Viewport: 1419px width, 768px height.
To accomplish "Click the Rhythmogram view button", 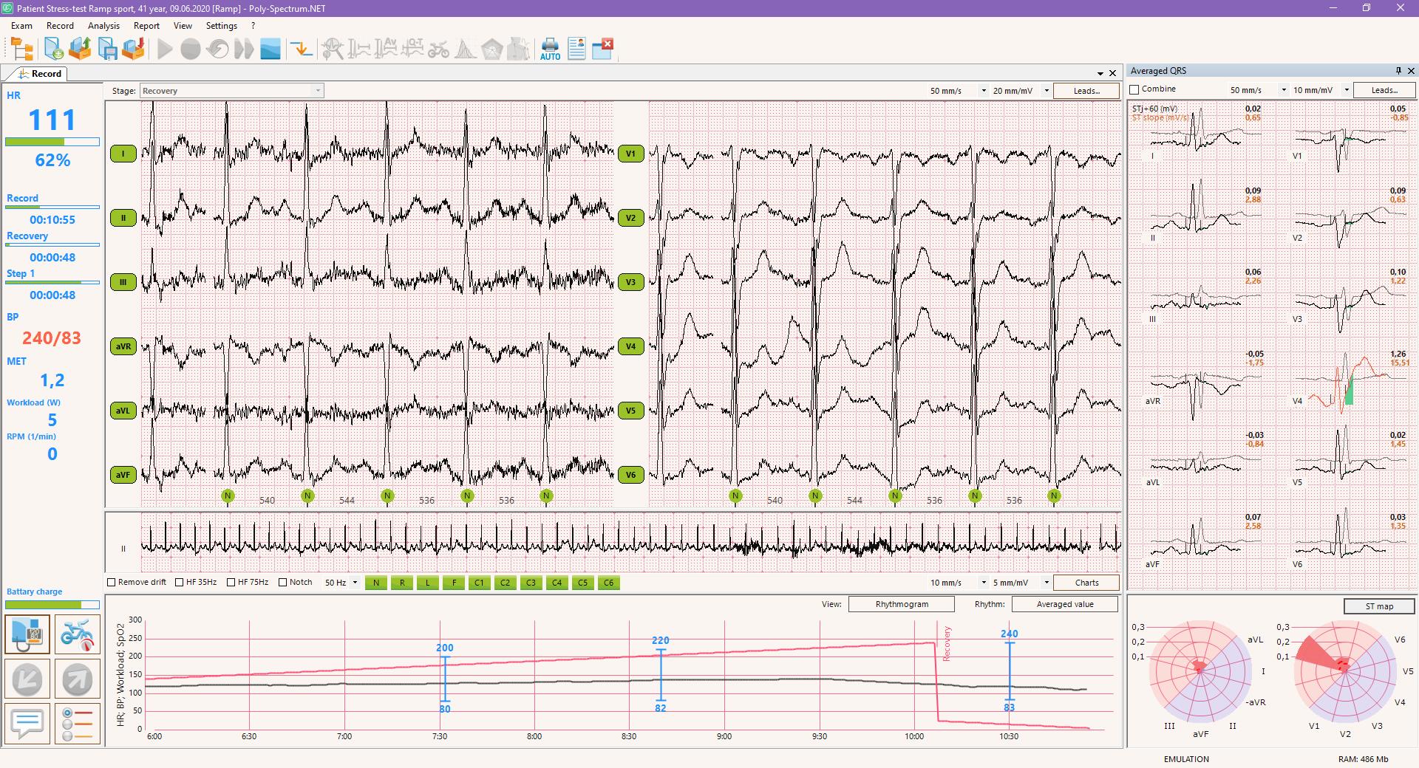I will click(902, 604).
